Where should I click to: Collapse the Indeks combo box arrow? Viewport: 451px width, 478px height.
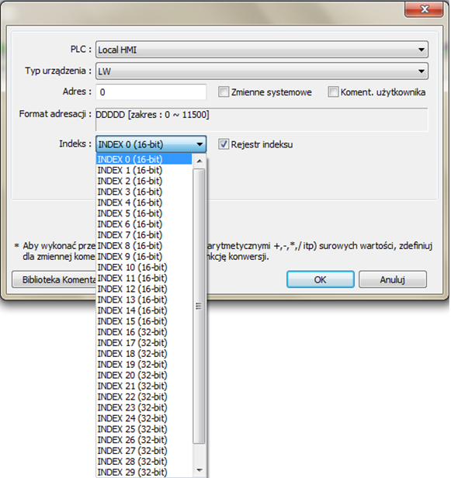199,144
